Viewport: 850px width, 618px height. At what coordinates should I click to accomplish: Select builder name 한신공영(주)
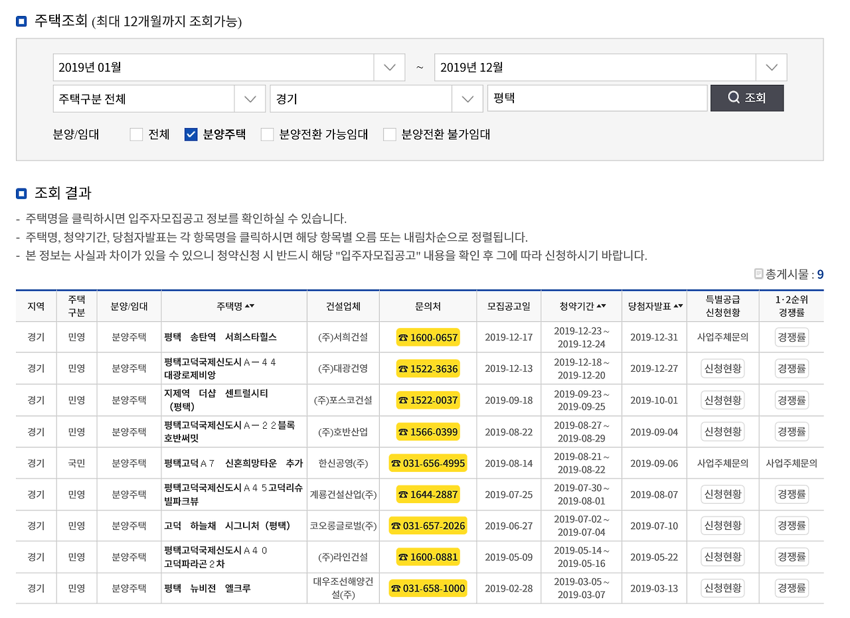tap(343, 463)
